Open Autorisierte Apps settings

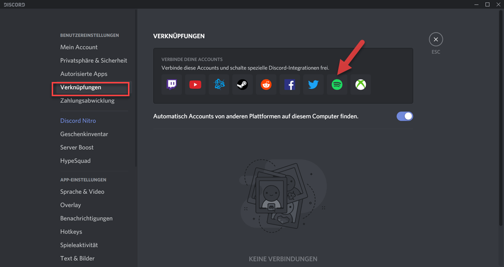pyautogui.click(x=84, y=74)
